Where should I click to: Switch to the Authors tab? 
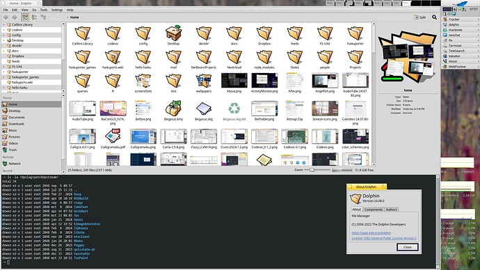click(391, 209)
